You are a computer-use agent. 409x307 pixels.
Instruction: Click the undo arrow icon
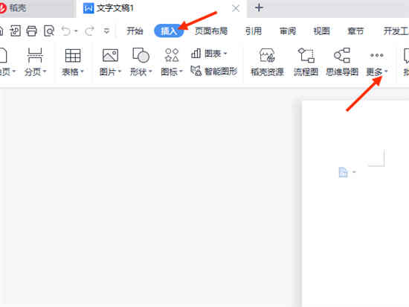(66, 31)
